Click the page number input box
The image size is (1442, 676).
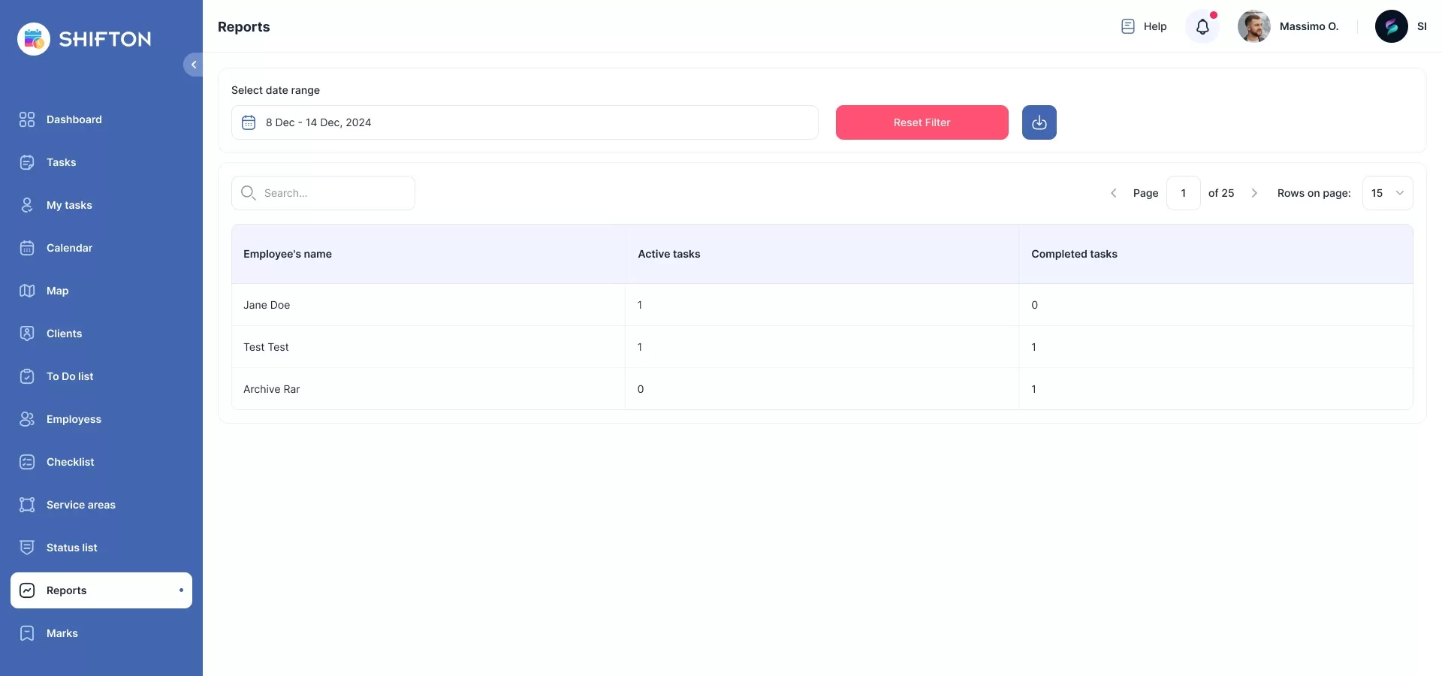point(1183,193)
